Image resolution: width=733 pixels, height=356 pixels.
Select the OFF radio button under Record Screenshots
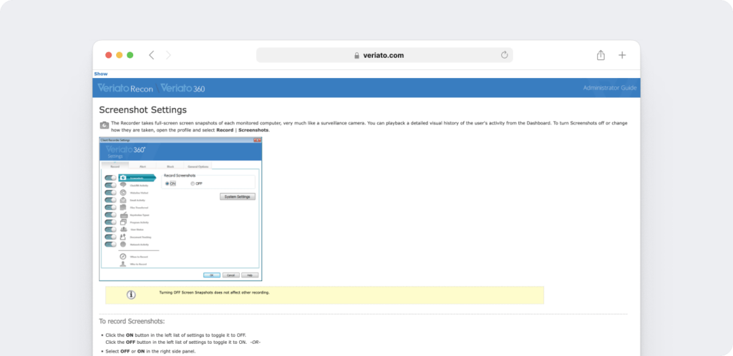(193, 184)
